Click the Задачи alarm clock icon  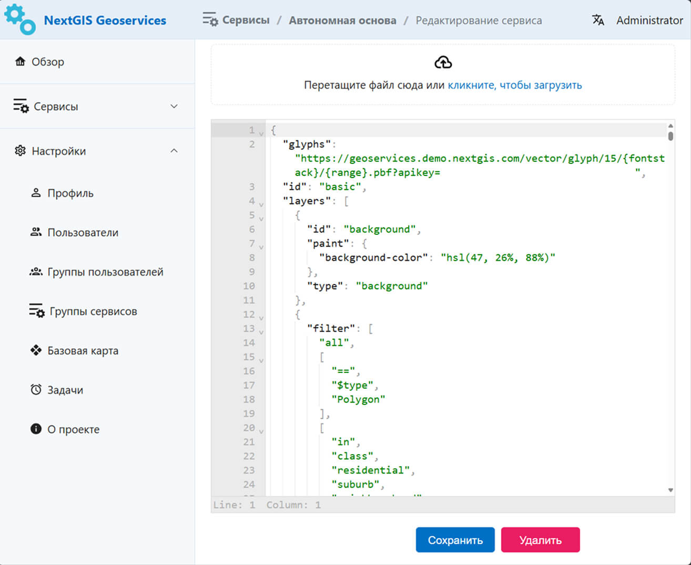pos(36,390)
